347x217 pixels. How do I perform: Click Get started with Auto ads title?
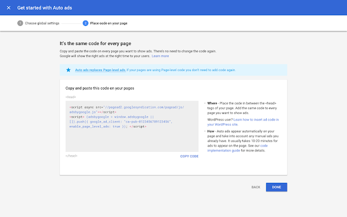coord(44,8)
